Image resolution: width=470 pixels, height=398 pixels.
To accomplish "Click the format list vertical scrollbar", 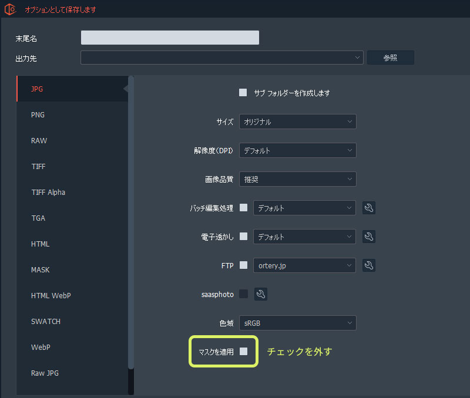I will [x=131, y=223].
